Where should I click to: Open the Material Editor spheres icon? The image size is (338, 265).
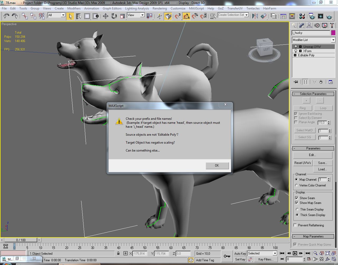[x=302, y=16]
